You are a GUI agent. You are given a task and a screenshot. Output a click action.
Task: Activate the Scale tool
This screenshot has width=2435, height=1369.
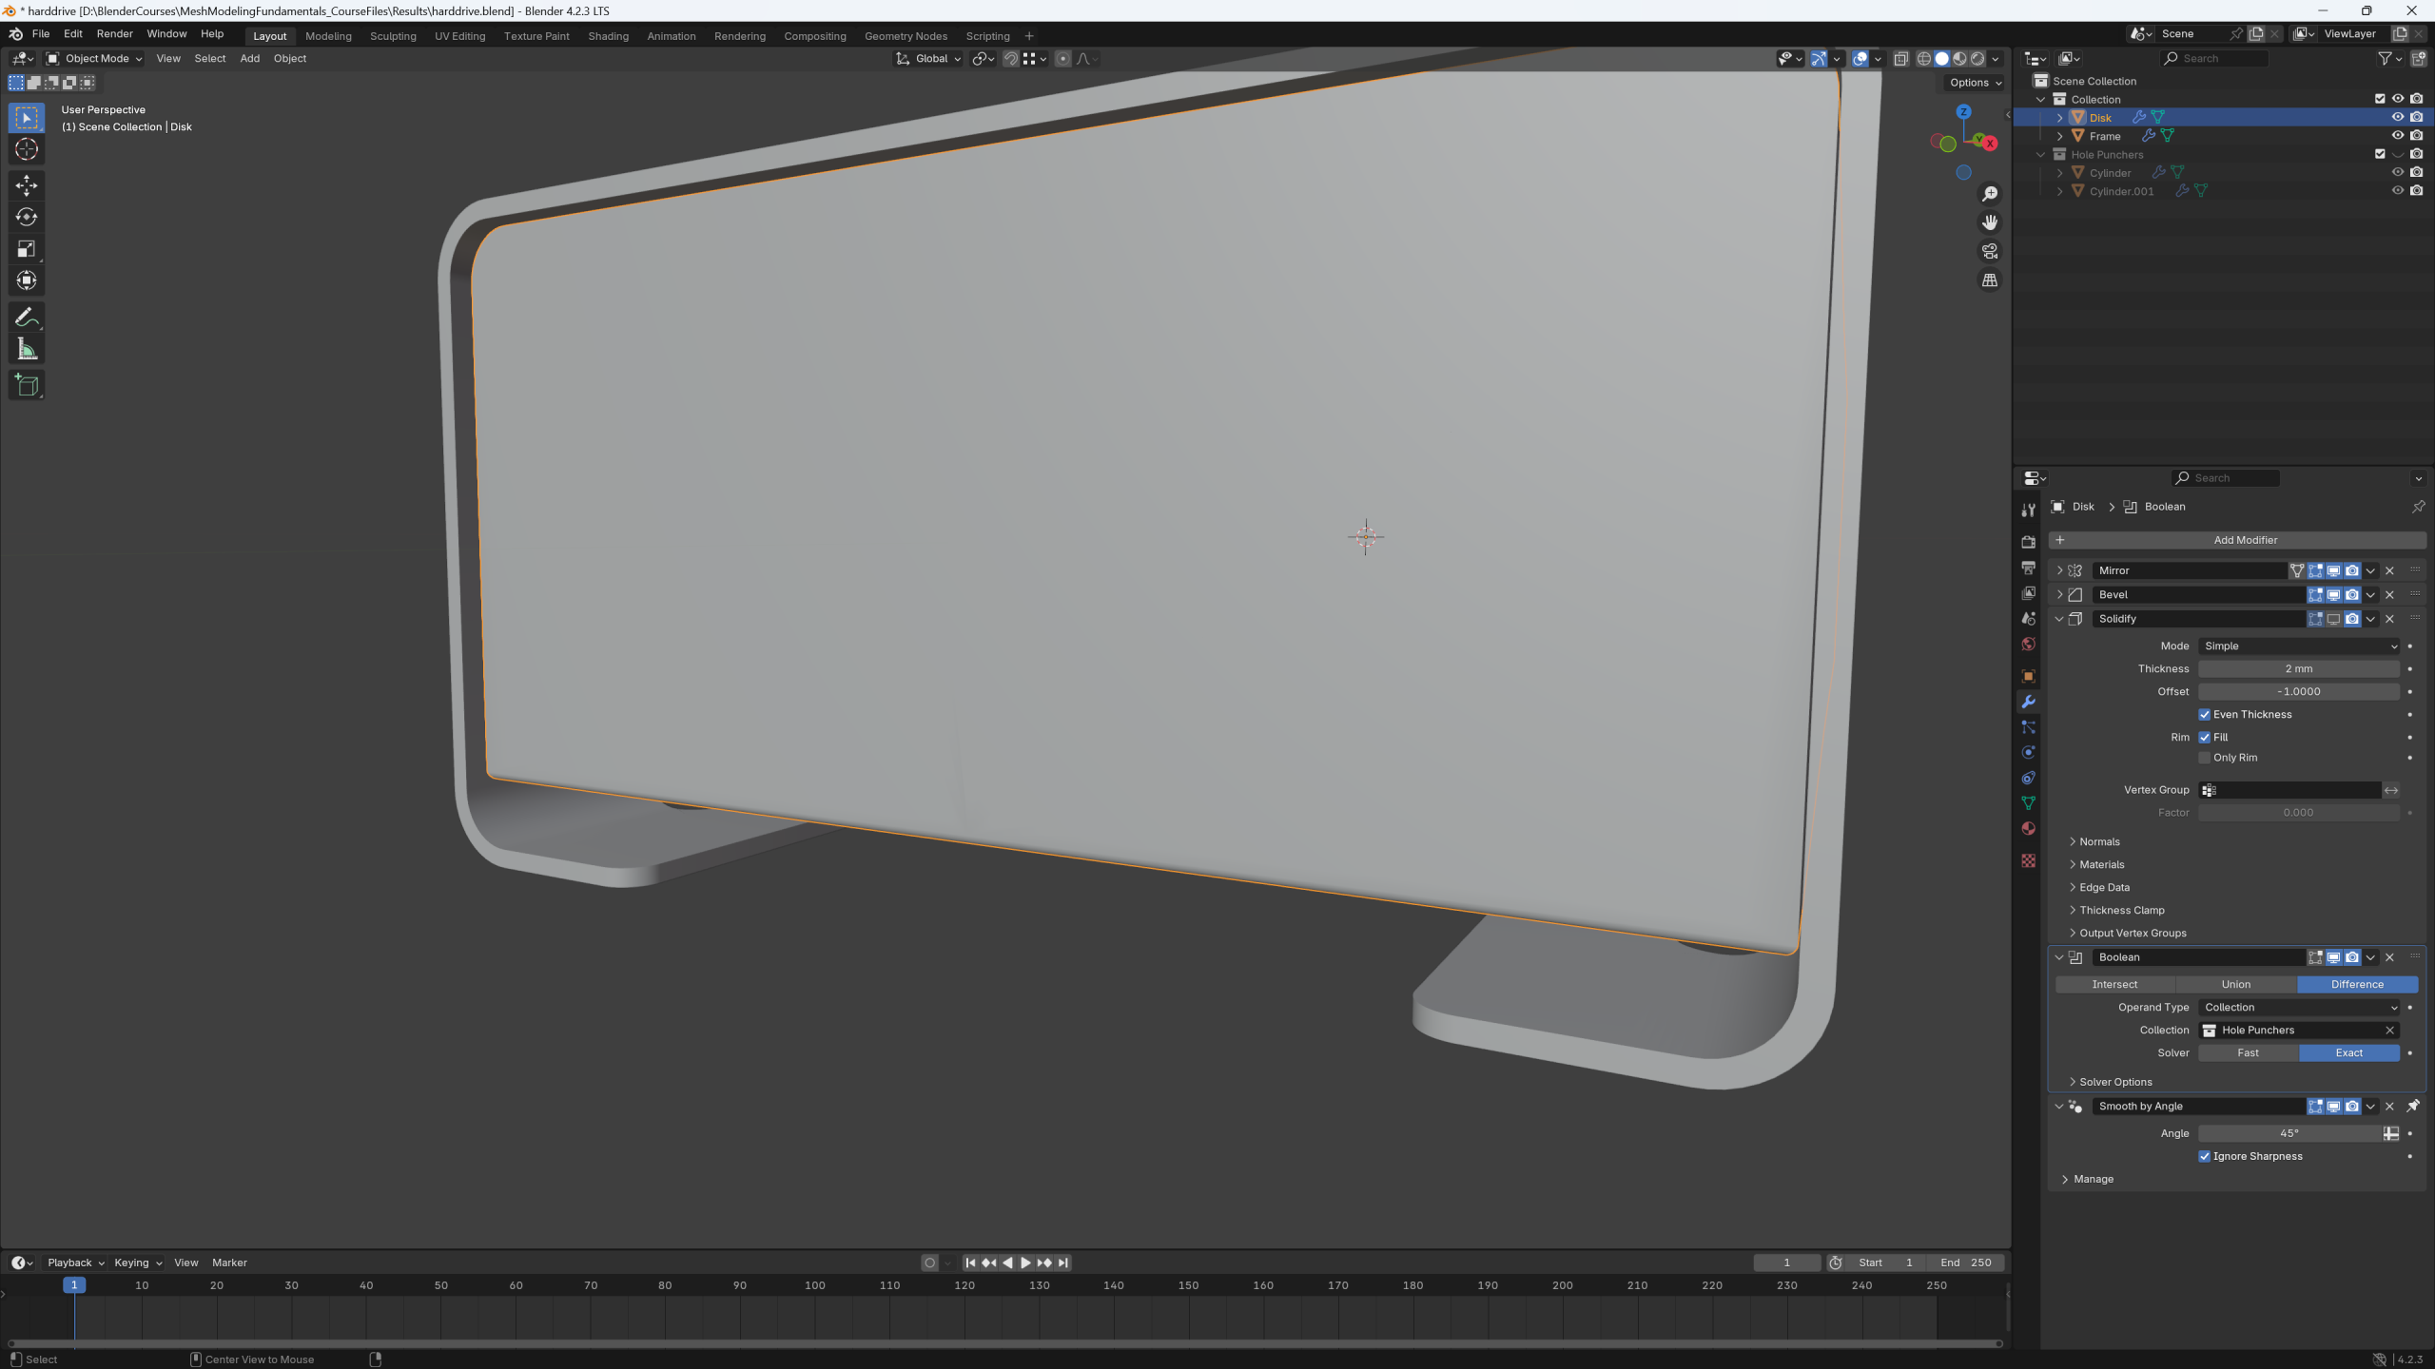tap(27, 249)
